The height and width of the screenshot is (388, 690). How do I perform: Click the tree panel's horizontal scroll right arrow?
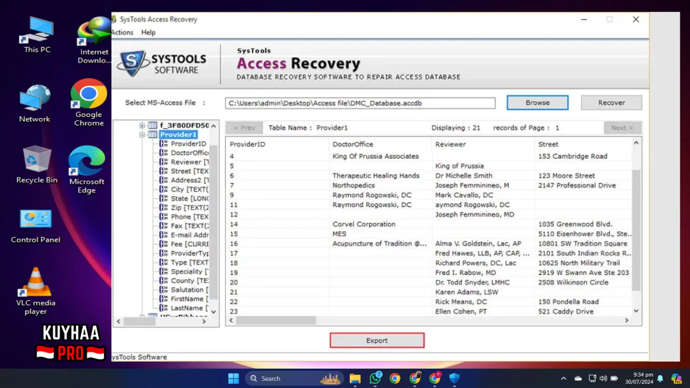pos(204,321)
